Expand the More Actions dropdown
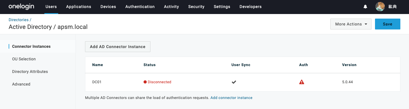 pos(351,24)
